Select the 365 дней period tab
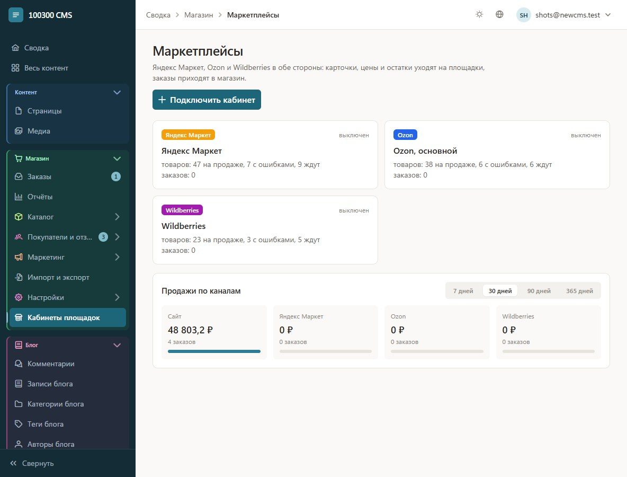The image size is (627, 477). 579,291
